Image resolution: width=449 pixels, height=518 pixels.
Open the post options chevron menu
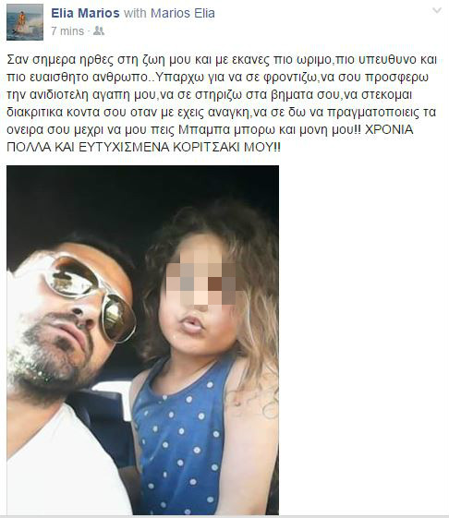pos(437,10)
